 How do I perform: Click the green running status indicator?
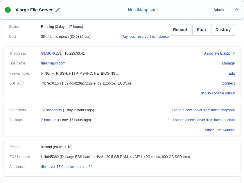tap(8, 10)
